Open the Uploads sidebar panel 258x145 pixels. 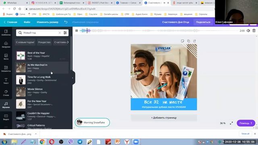pyautogui.click(x=6, y=45)
